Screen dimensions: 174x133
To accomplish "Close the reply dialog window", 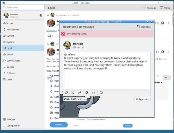I will pyautogui.click(x=151, y=22).
